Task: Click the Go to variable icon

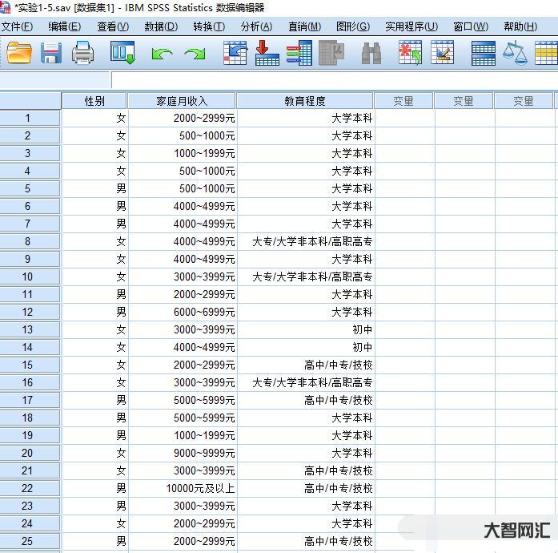Action: click(x=267, y=54)
